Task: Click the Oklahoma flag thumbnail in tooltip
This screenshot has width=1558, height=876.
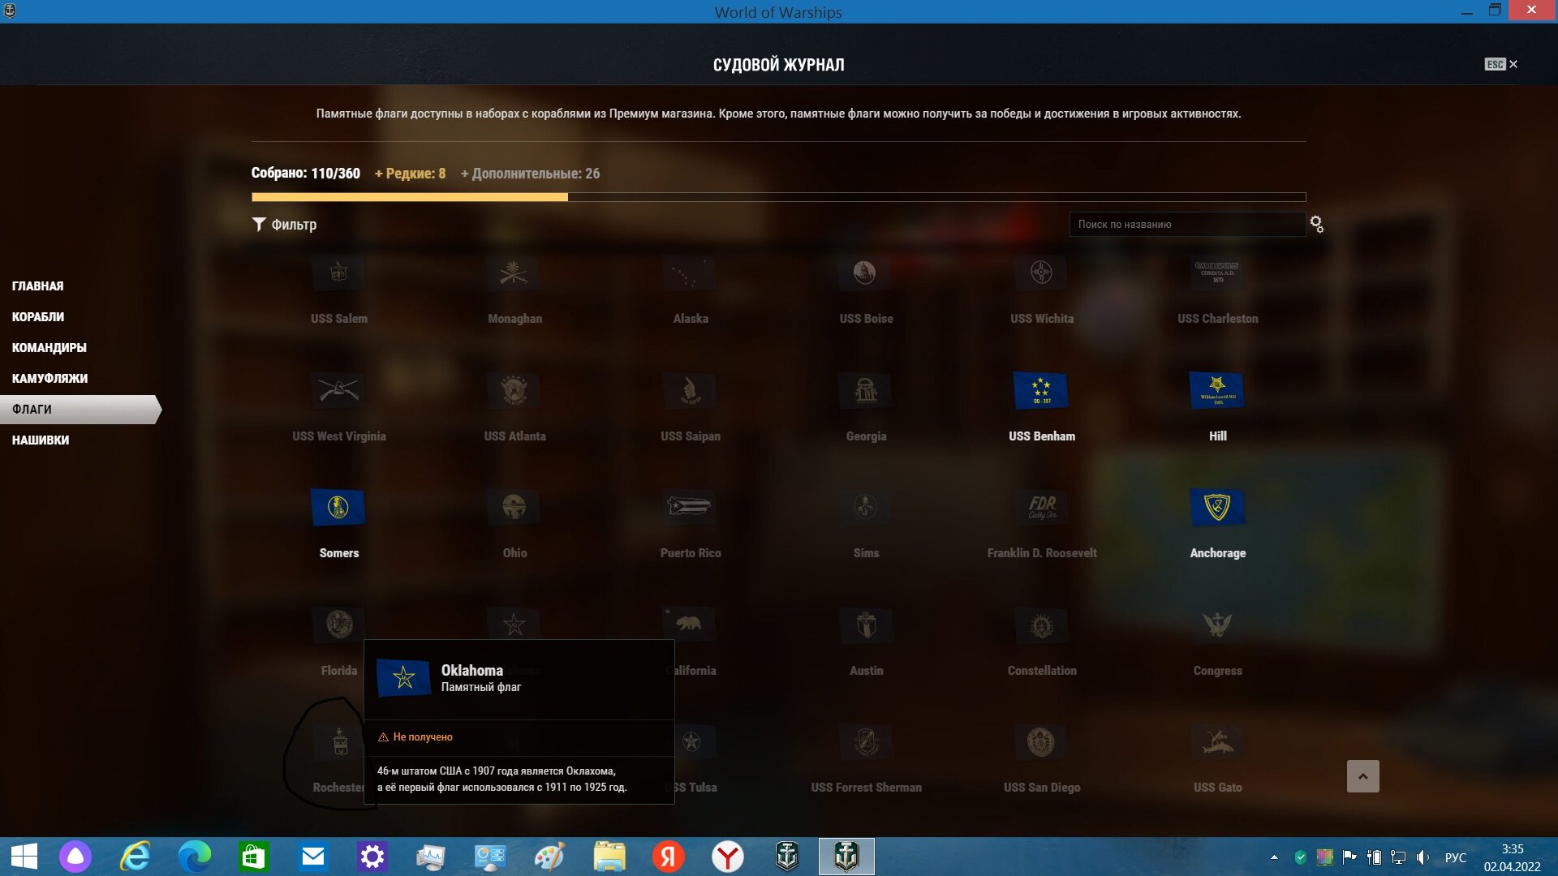Action: (x=403, y=678)
